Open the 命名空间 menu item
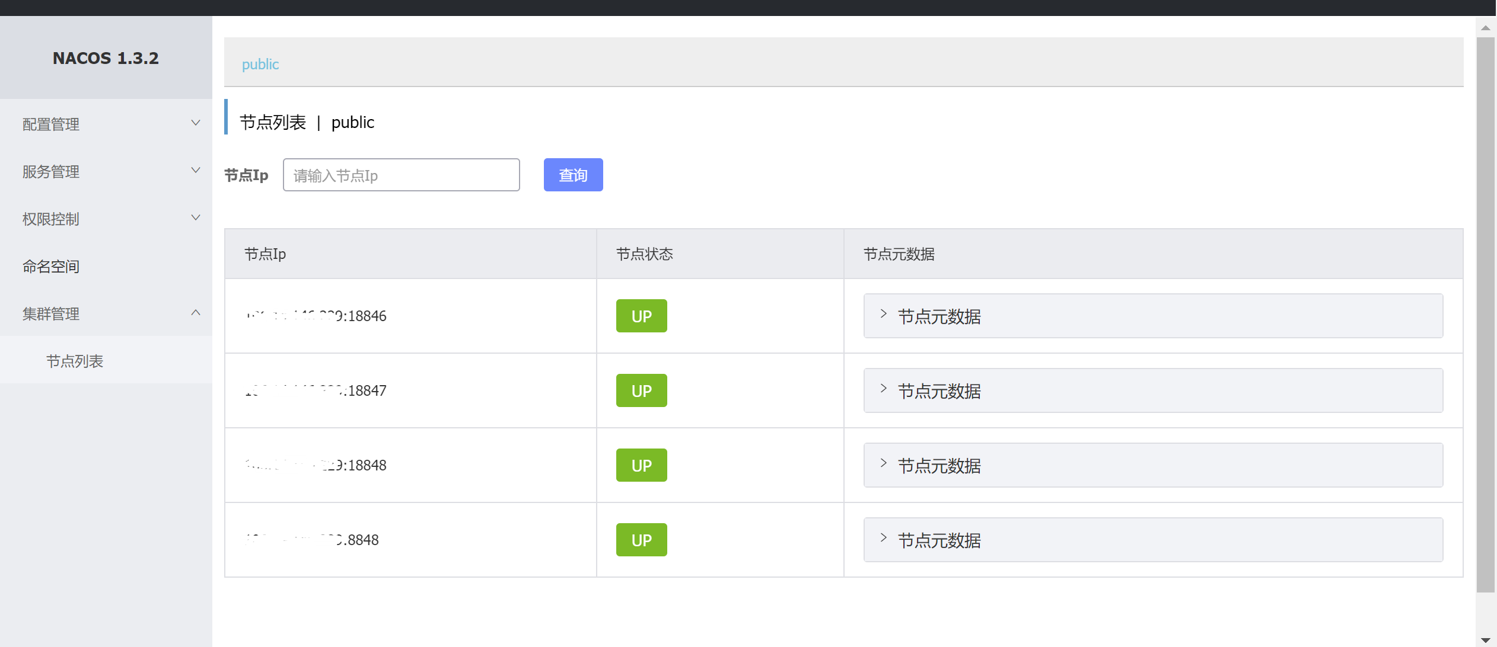The height and width of the screenshot is (647, 1497). [x=51, y=267]
